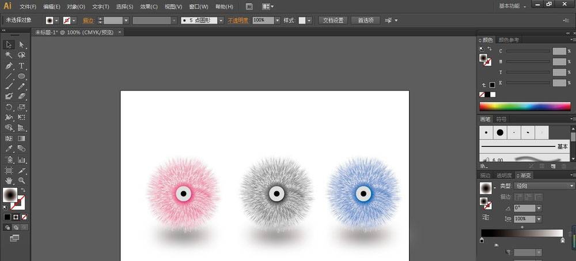
Task: Select the Ellipse shape tool
Action: point(21,76)
